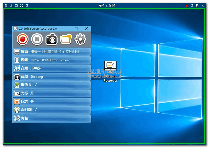Expand the 高级 advanced options row

52,118
